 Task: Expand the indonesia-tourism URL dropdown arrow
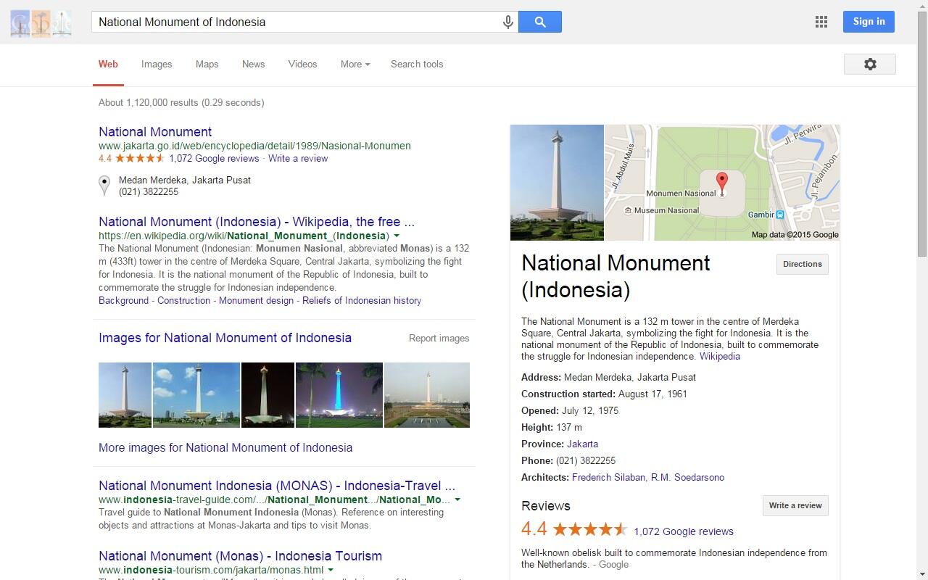331,570
